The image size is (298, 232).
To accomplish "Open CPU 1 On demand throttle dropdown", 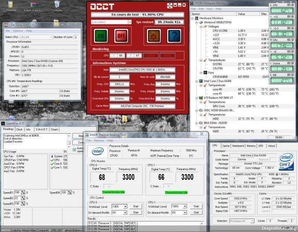I will pos(185,213).
